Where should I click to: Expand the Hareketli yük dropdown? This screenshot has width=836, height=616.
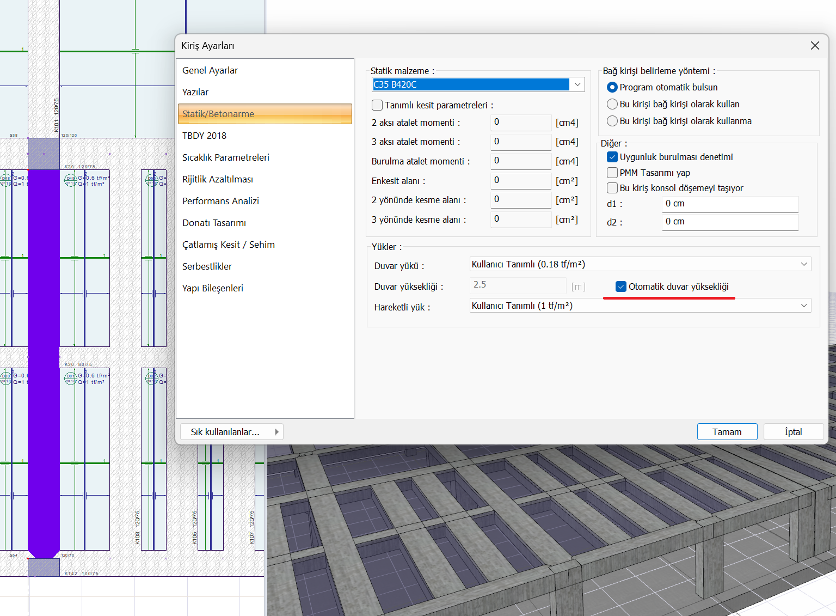[x=803, y=306]
